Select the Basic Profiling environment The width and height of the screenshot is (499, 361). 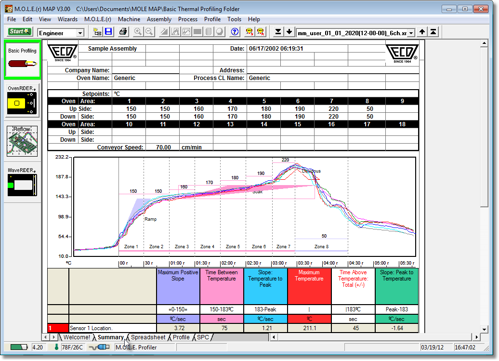pyautogui.click(x=22, y=60)
